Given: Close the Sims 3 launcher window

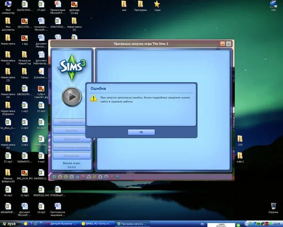Looking at the screenshot, I should (x=228, y=44).
